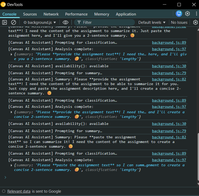This screenshot has width=199, height=196.
Task: Switch to the Network tab
Action: point(51,14)
